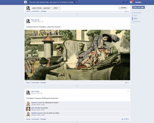The image size is (154, 123).
Task: Open Jules Derème profile link
Action: pos(36,108)
